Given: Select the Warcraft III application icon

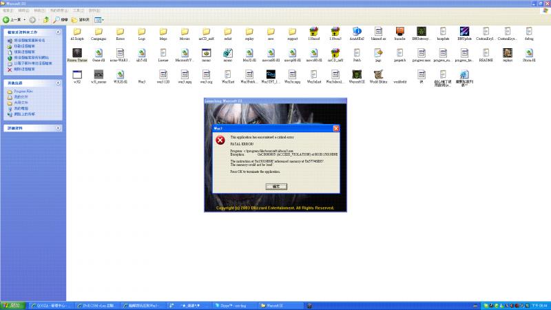Looking at the screenshot, I should (x=357, y=77).
